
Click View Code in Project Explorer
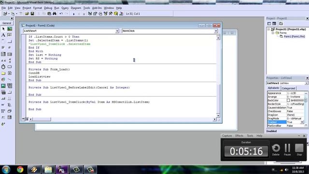point(269,24)
